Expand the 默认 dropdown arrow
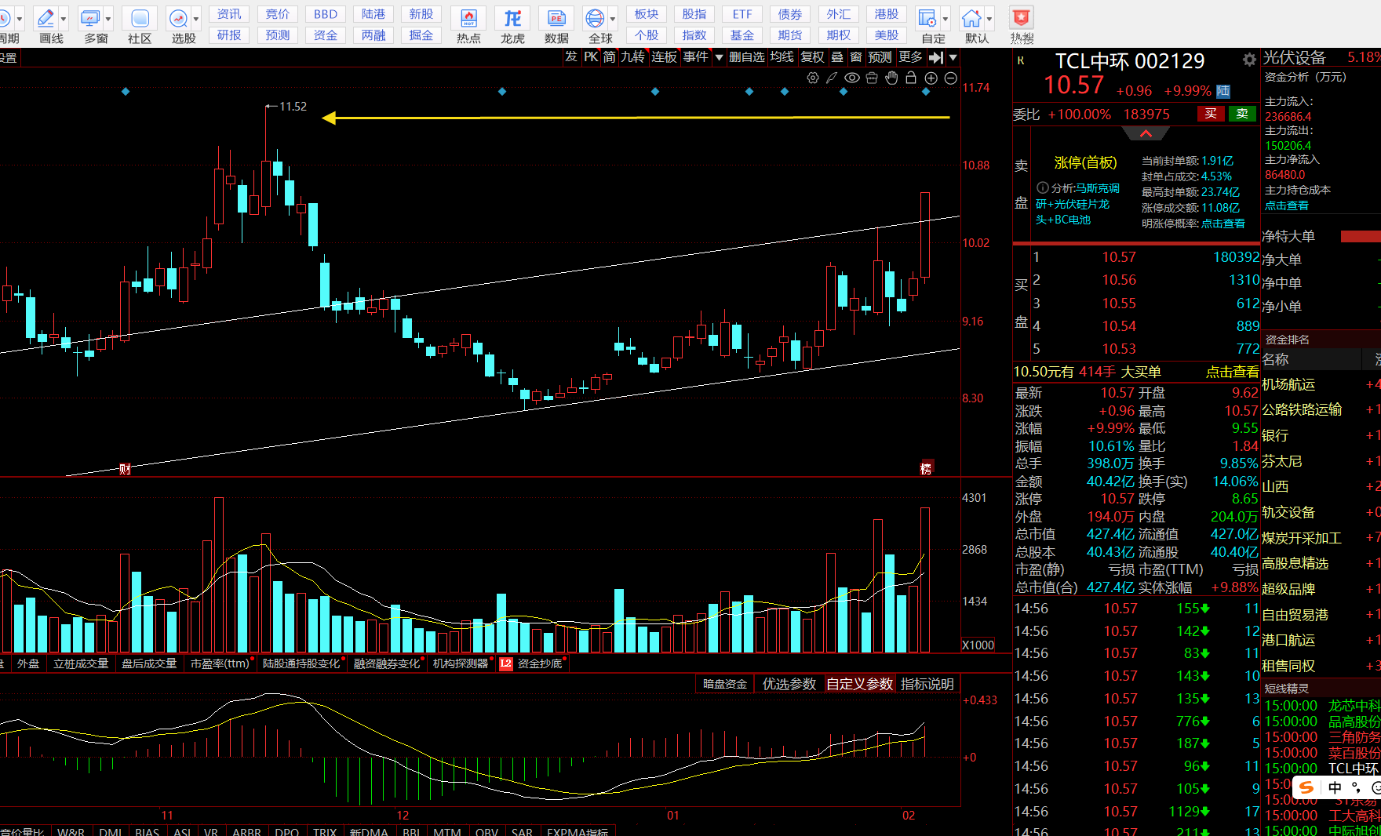The width and height of the screenshot is (1381, 836). pos(989,19)
